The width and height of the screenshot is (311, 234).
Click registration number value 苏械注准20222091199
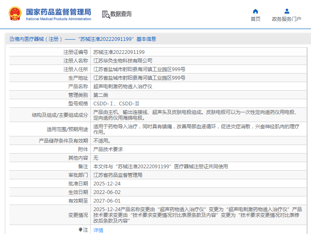[119, 52]
